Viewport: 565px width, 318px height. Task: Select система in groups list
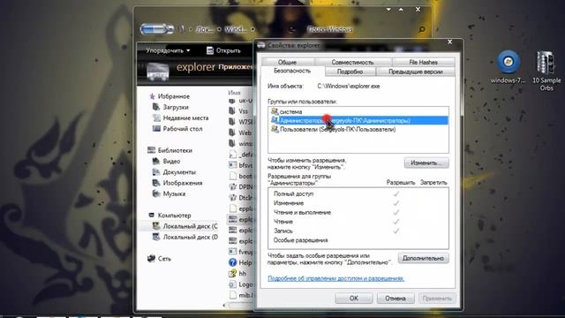358,112
